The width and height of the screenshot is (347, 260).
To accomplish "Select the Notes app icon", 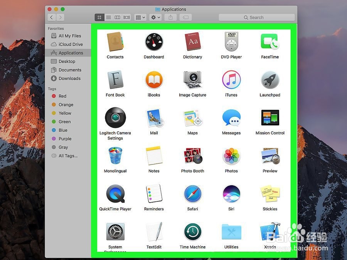I will (154, 156).
